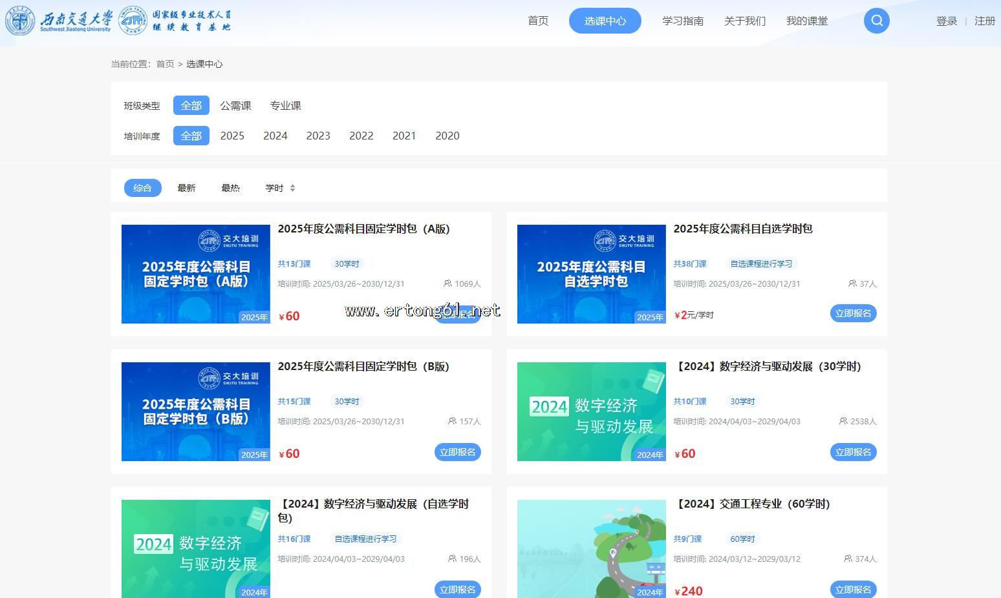This screenshot has width=1001, height=598.
Task: Sort courses by 最新
Action: point(186,188)
